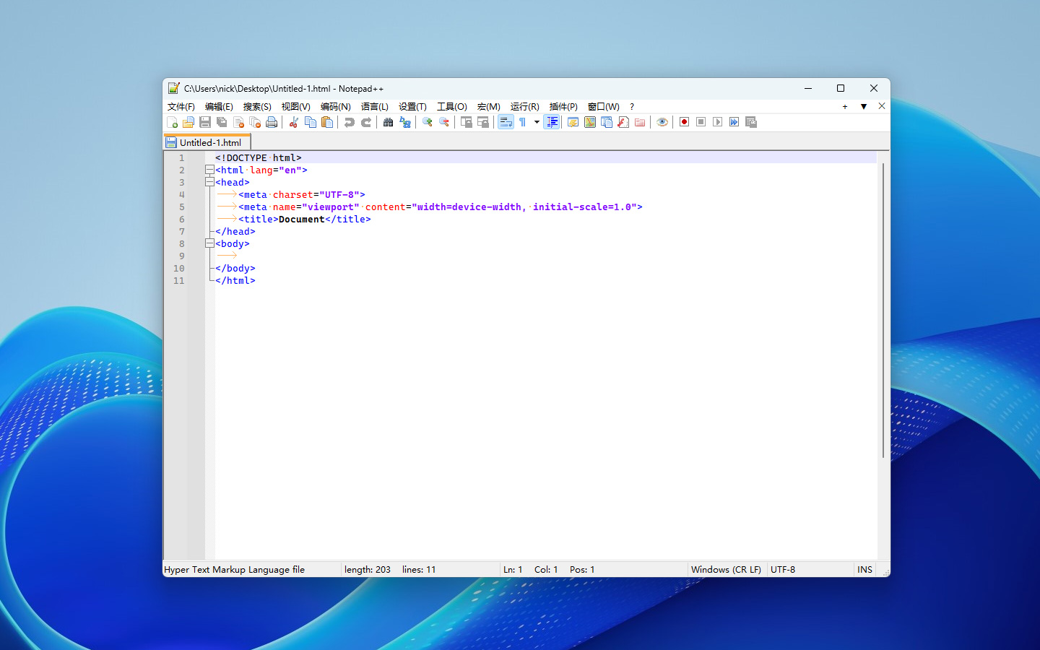Viewport: 1040px width, 650px height.
Task: Open the 视图(V) menu
Action: [296, 106]
